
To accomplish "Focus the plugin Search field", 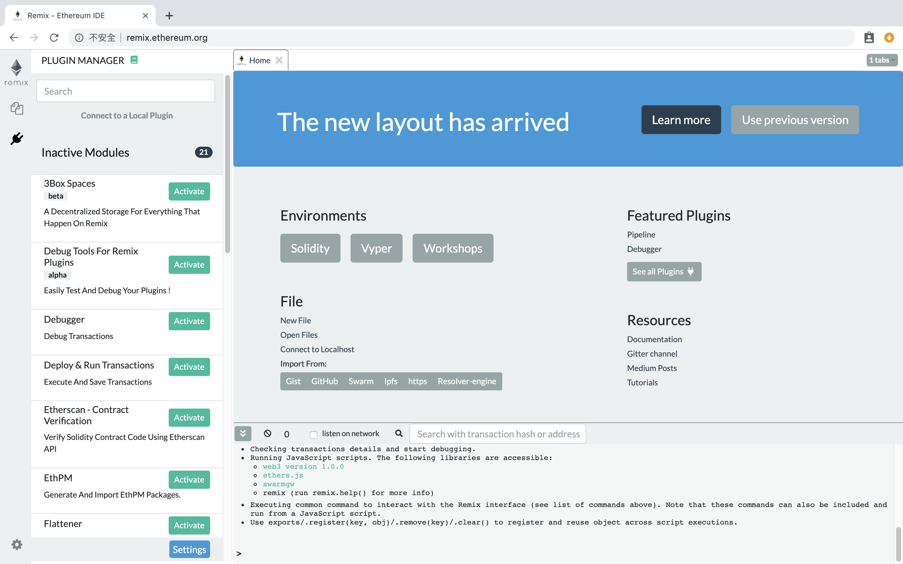I will [x=126, y=91].
